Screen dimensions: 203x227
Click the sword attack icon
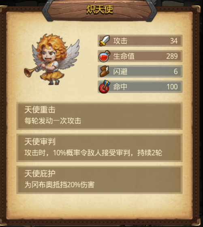point(104,41)
